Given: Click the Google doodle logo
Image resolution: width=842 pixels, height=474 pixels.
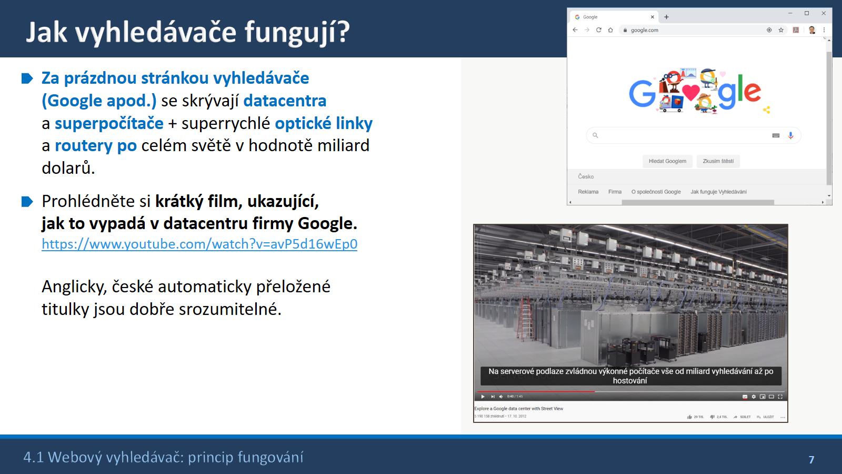Looking at the screenshot, I should coord(695,91).
